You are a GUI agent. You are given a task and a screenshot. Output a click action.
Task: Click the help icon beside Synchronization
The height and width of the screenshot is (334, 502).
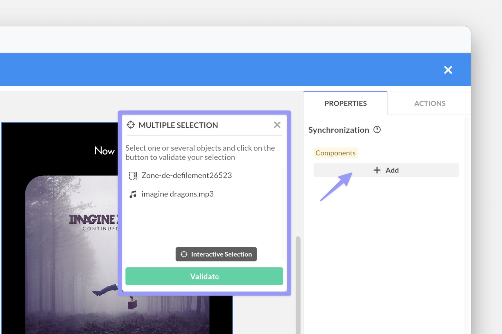(x=377, y=130)
